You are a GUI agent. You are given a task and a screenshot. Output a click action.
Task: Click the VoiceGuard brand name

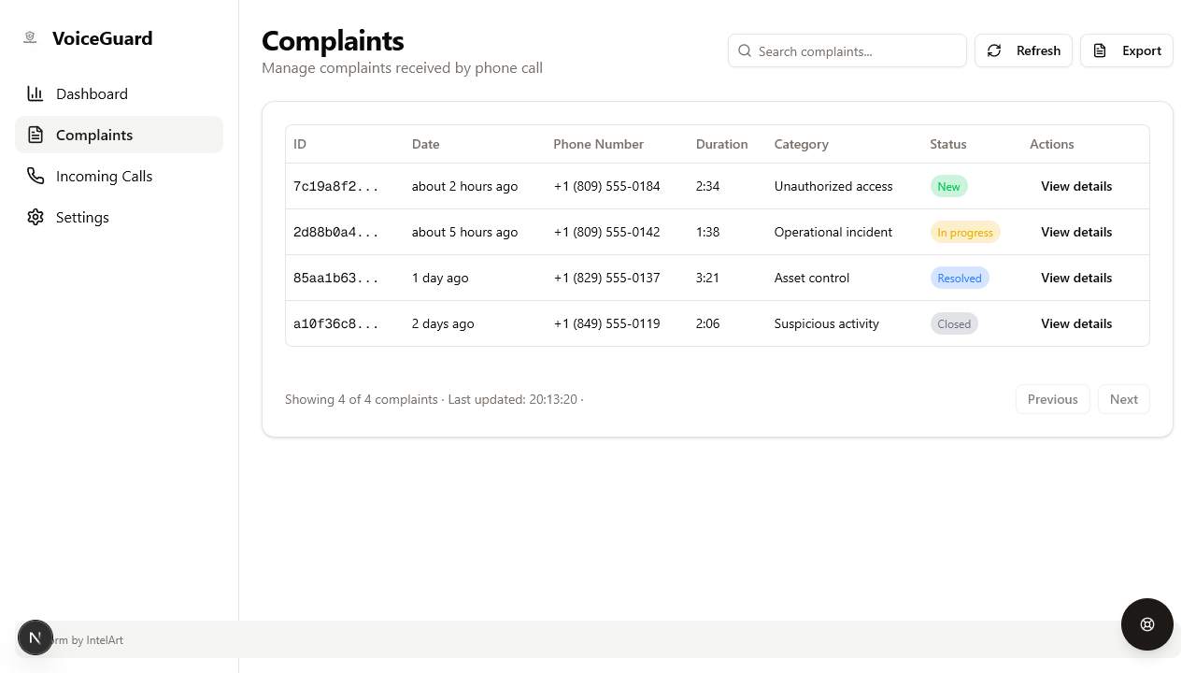point(102,38)
